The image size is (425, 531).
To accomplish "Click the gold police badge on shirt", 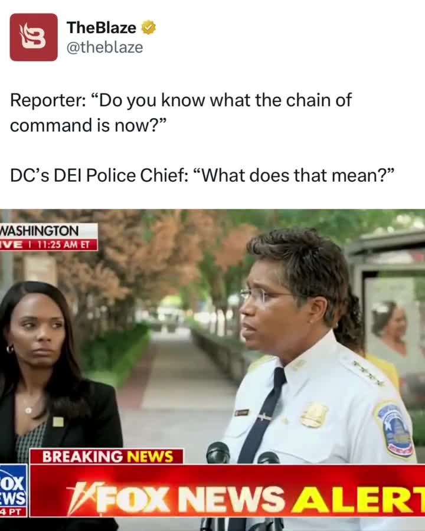I will click(314, 415).
